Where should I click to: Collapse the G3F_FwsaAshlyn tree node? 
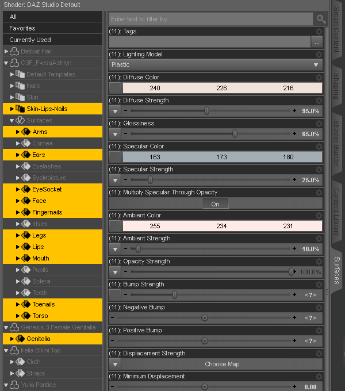[6, 63]
